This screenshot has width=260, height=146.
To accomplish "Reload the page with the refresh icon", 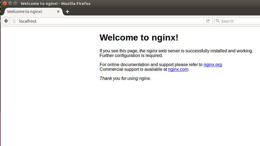I will [x=208, y=21].
